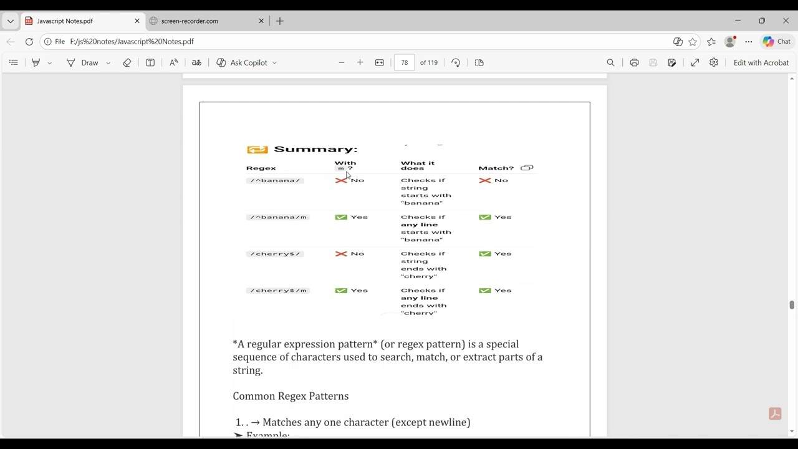Image resolution: width=798 pixels, height=449 pixels.
Task: Focus the page number field showing 78
Action: (x=405, y=62)
